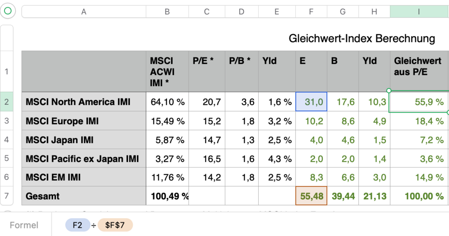Select the MSCI Europe IMI cell
The width and height of the screenshot is (449, 236).
click(84, 121)
